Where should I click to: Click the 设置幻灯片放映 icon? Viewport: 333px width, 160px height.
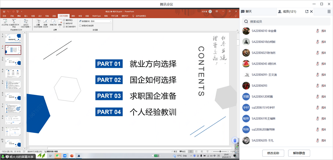tap(38, 22)
